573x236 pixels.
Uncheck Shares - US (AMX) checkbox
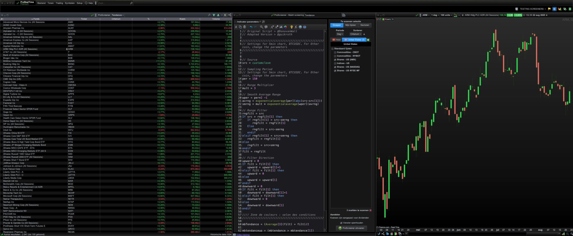tap(335, 60)
